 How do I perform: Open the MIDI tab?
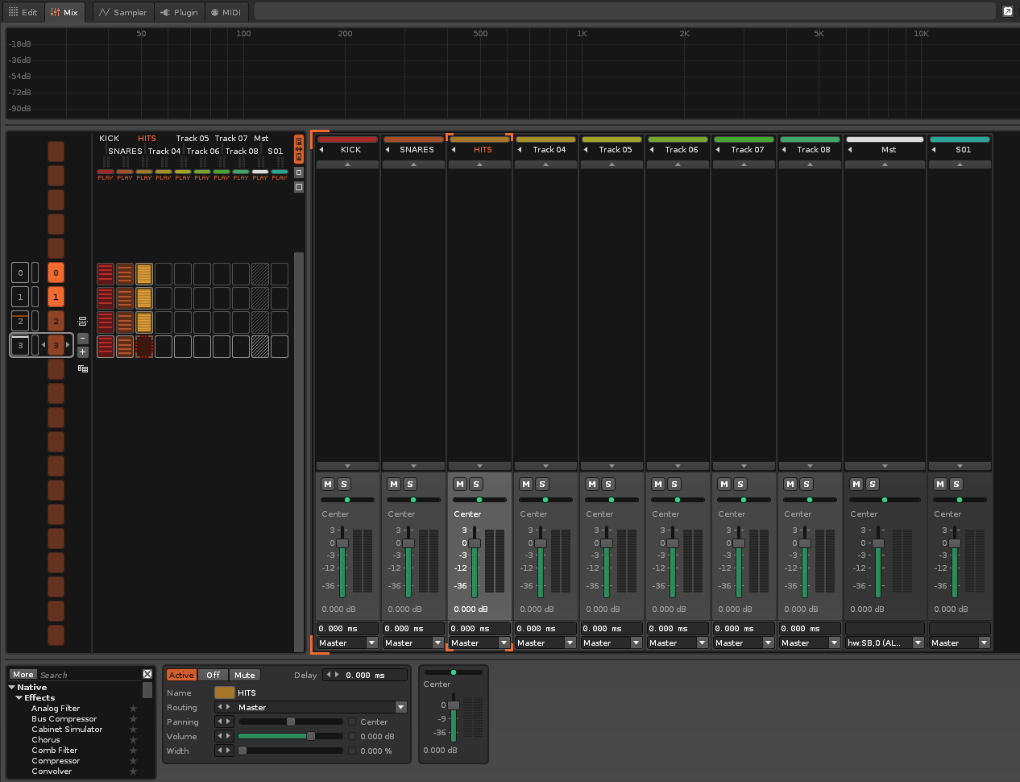coord(226,12)
